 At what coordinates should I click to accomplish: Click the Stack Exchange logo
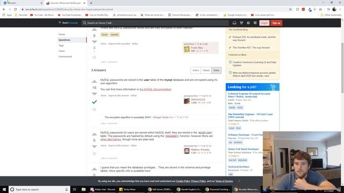68,23
